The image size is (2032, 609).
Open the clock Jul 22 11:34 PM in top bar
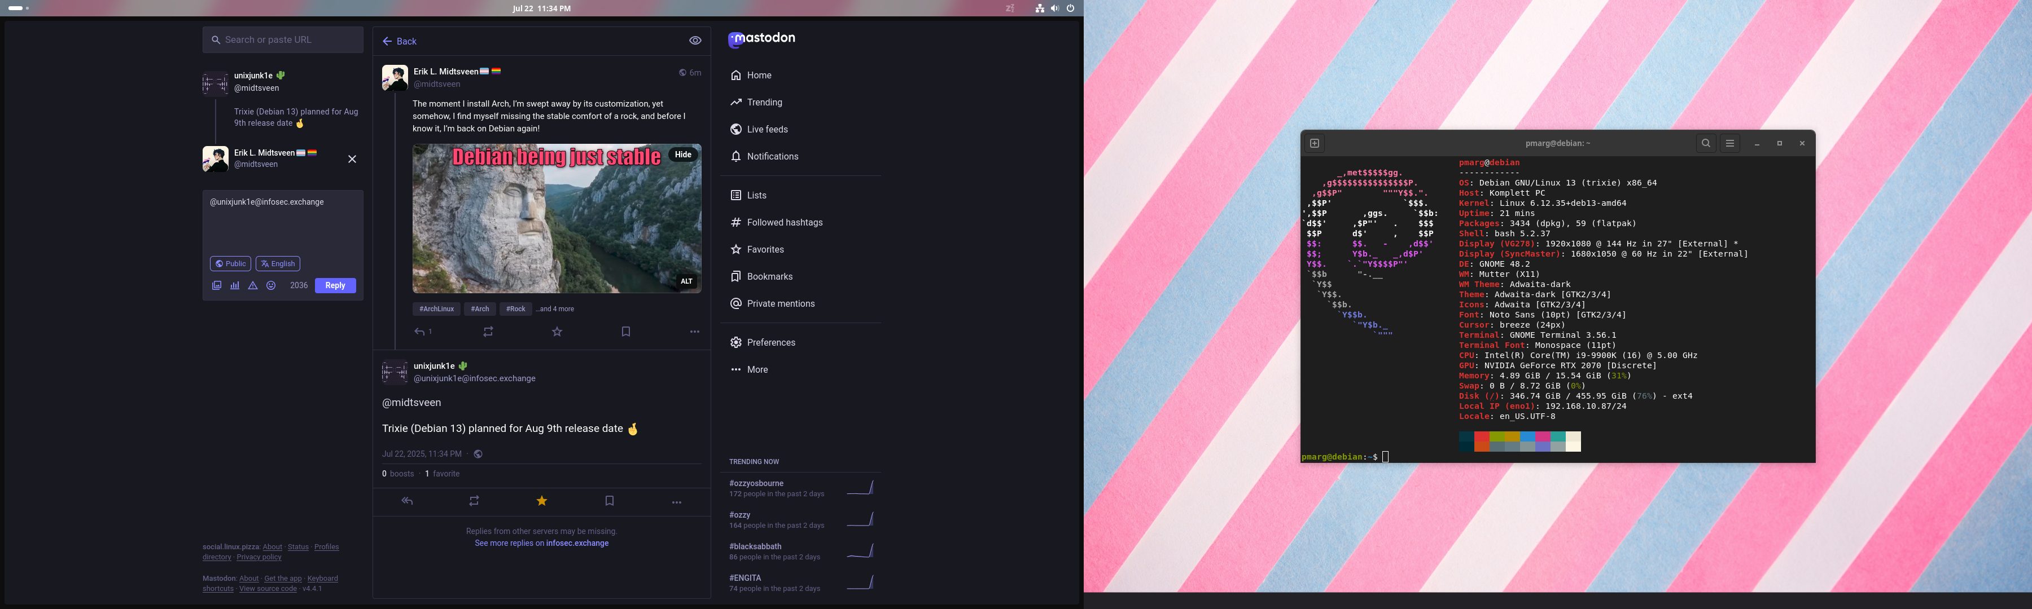[x=541, y=8]
